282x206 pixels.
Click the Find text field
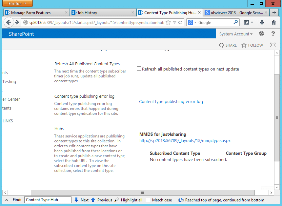[x=48, y=200]
